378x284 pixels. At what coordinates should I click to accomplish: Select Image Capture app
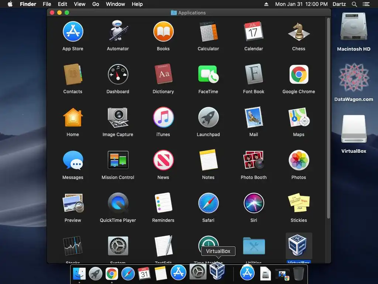[x=118, y=117]
